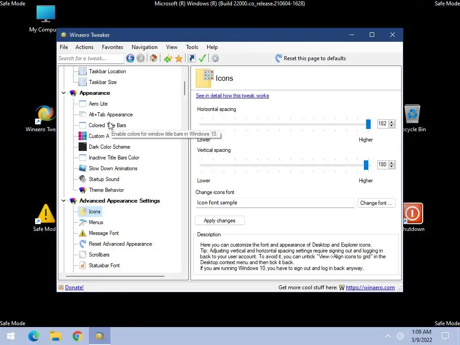460x345 pixels.
Task: Select the Safe Mode desktop shortcut
Action: [45, 218]
